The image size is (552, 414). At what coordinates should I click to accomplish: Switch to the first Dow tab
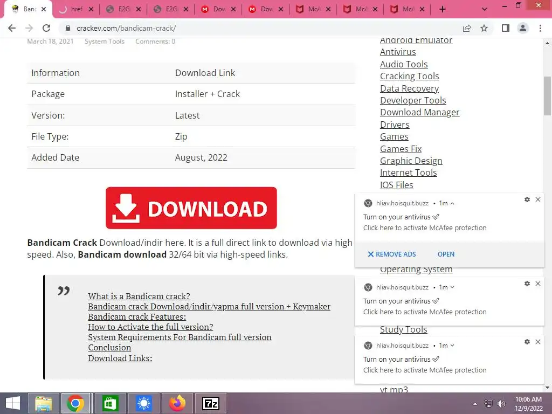(218, 10)
